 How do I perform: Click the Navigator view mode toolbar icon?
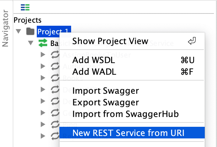25,7
